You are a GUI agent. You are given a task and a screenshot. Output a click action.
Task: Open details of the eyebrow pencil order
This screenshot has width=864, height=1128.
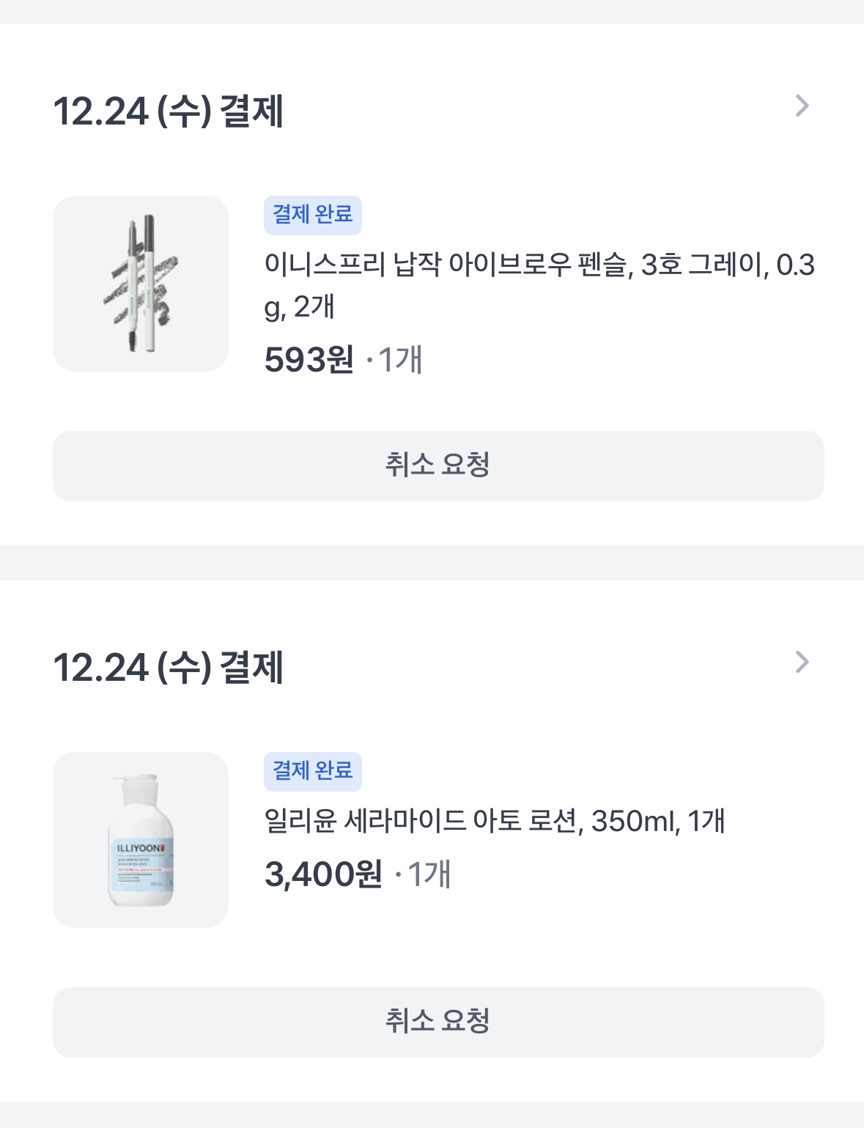point(802,106)
